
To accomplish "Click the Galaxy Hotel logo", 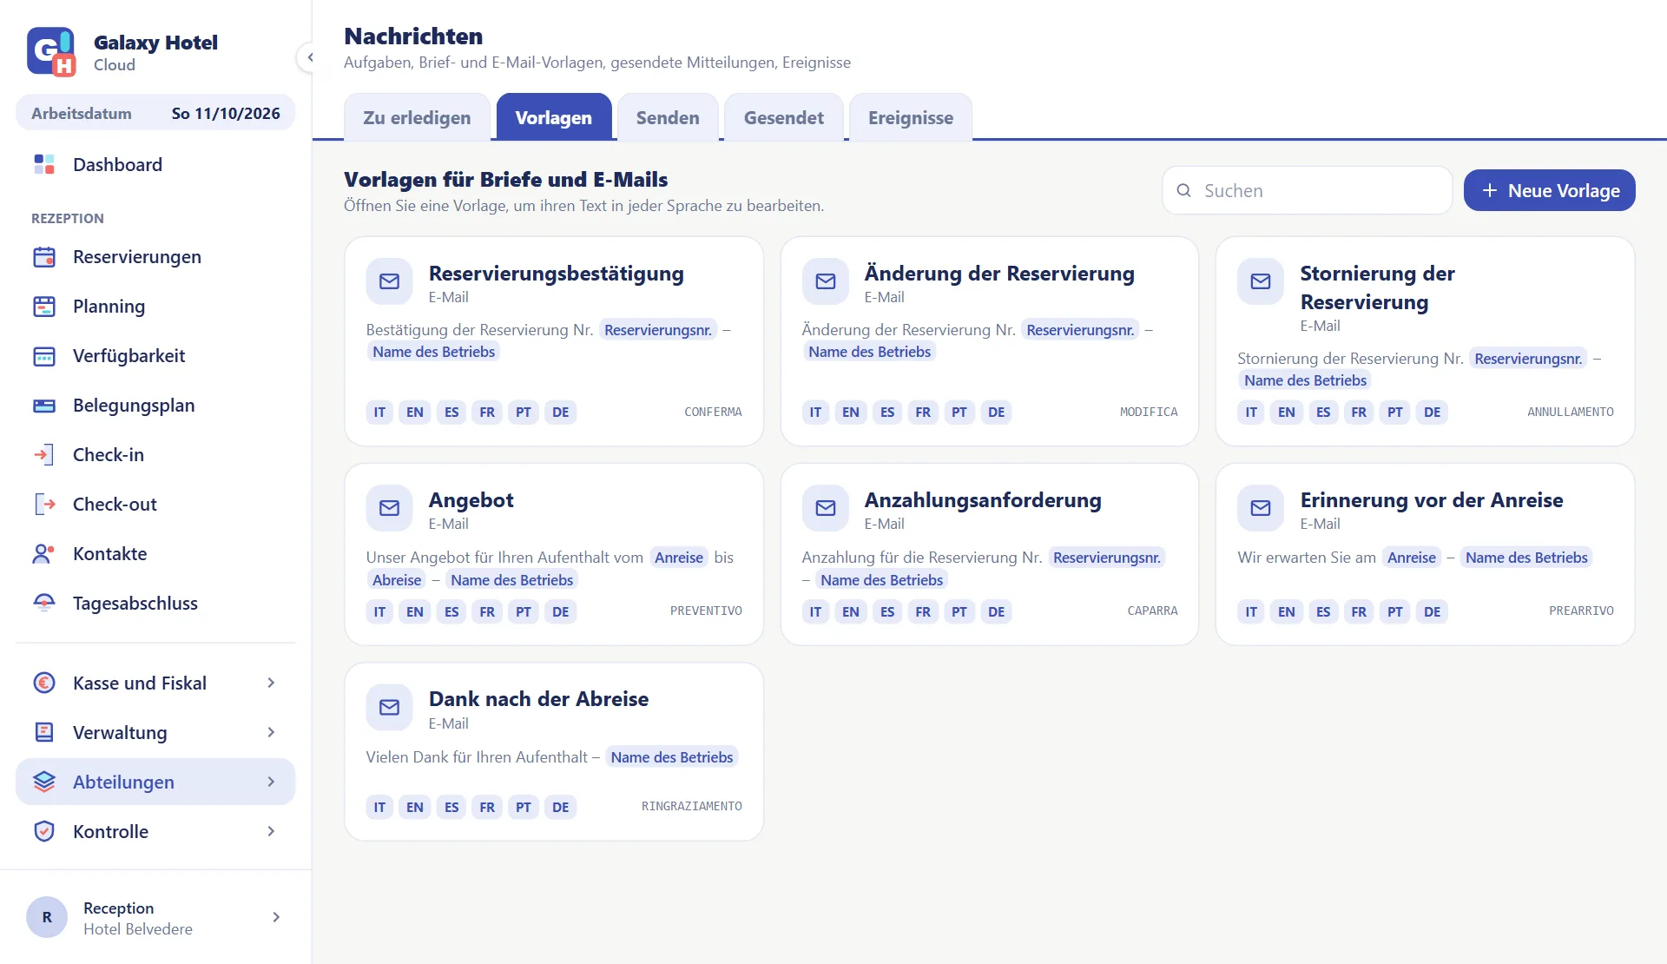I will pos(51,52).
